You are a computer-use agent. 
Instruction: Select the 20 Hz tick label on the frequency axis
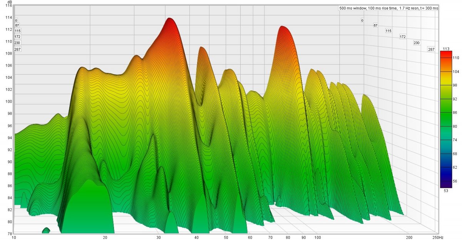click(x=105, y=238)
